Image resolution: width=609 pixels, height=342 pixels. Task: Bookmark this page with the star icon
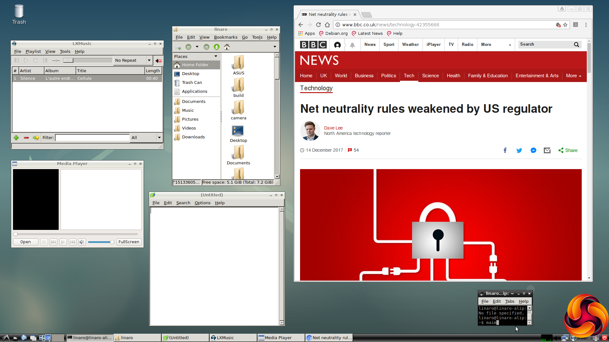(x=565, y=25)
